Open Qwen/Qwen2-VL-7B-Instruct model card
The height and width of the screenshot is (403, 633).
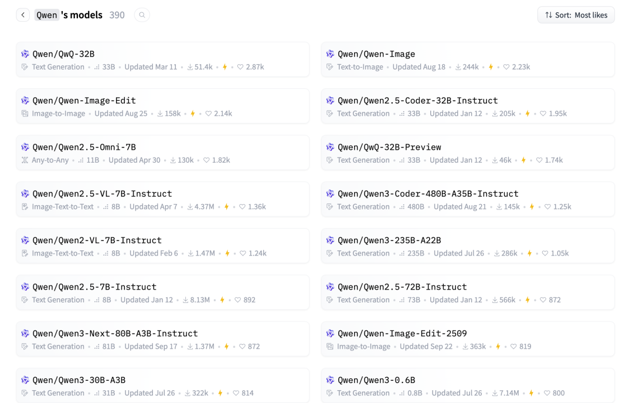(163, 246)
